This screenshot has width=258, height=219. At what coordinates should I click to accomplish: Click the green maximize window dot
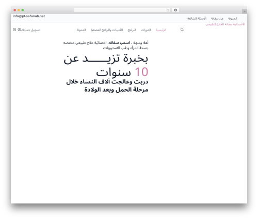coord(23,10)
